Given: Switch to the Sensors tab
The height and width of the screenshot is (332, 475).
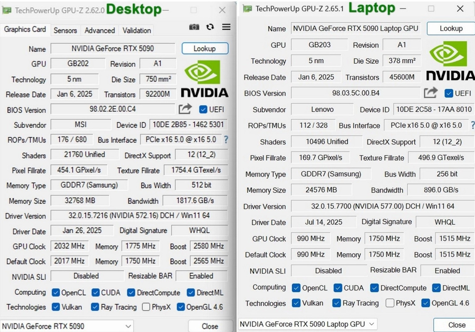Looking at the screenshot, I should 65,30.
